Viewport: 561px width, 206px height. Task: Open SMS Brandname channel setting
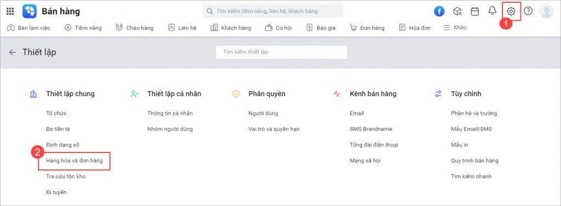point(371,129)
